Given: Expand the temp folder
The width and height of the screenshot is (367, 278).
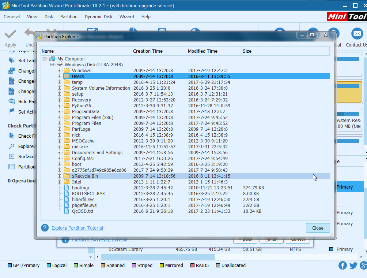Looking at the screenshot, I should tap(60, 82).
